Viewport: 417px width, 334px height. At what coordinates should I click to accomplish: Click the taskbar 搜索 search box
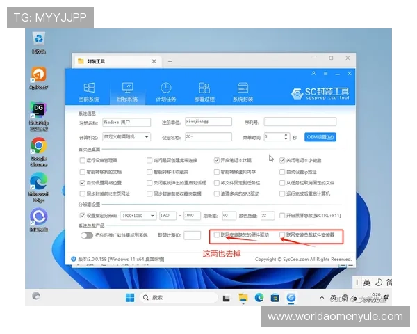point(179,298)
